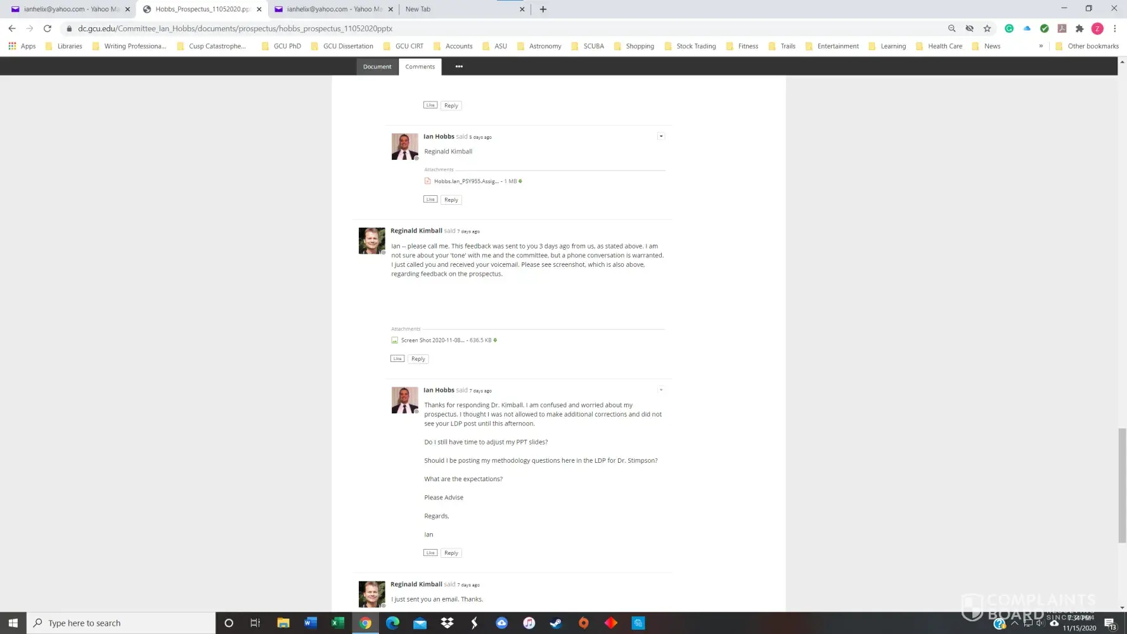Open the Grammarly extension icon
This screenshot has height=634, width=1127.
pos(1009,29)
